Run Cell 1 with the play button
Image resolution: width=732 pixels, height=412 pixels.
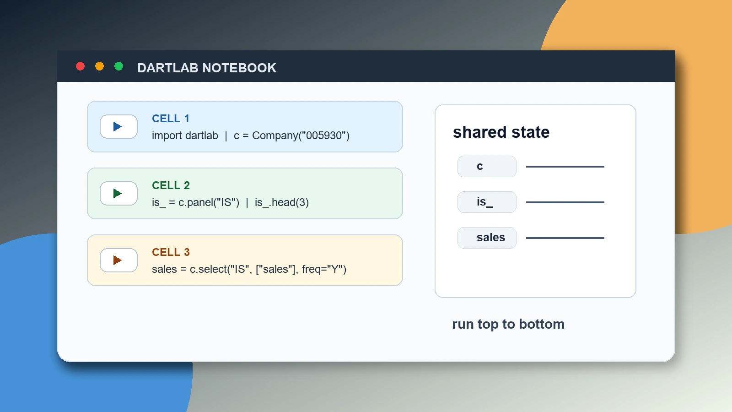point(118,126)
